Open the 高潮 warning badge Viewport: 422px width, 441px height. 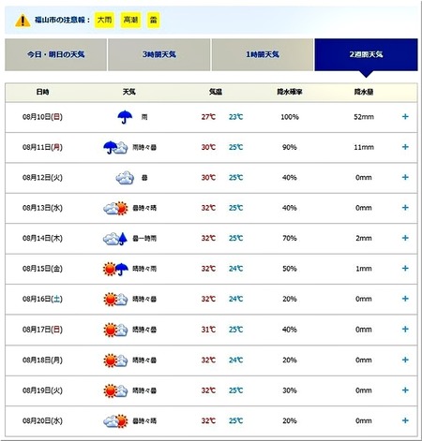(130, 21)
